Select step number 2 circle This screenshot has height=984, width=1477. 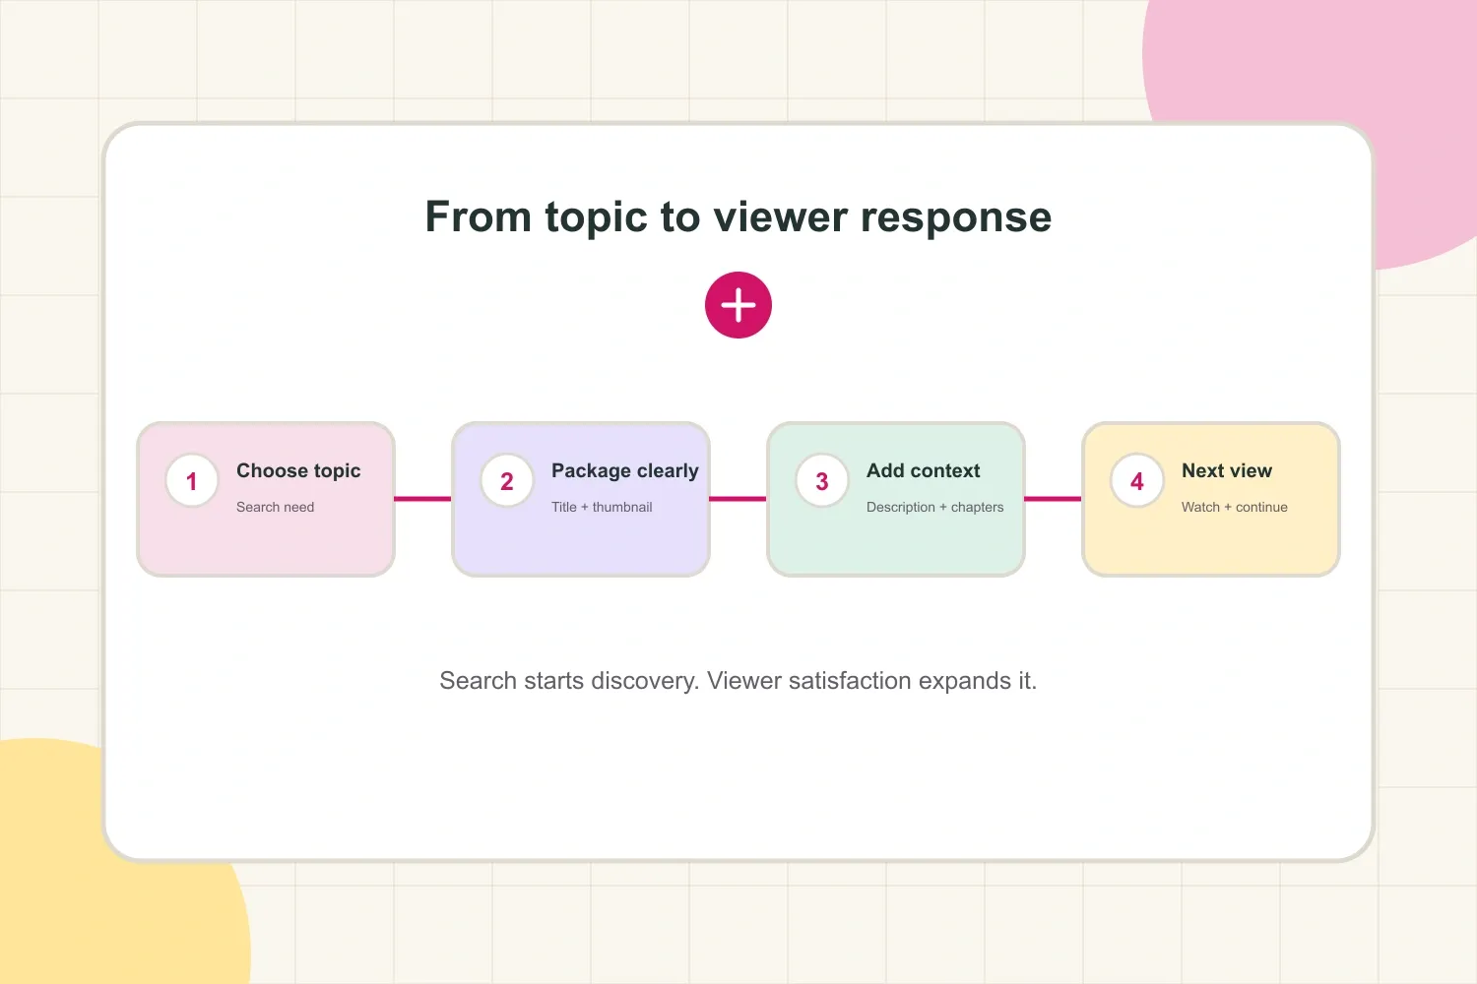pyautogui.click(x=507, y=481)
